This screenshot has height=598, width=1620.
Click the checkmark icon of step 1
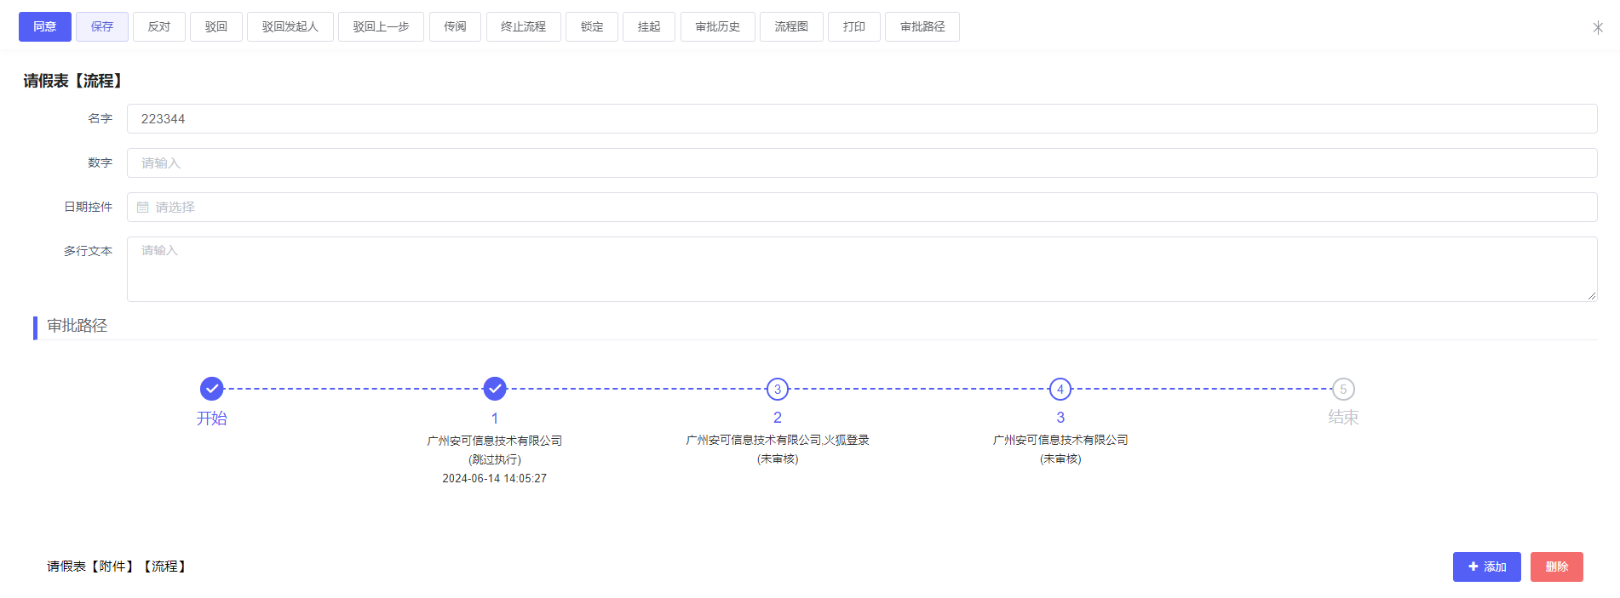pos(494,389)
